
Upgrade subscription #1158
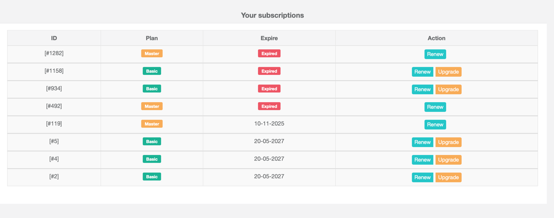pyautogui.click(x=448, y=72)
